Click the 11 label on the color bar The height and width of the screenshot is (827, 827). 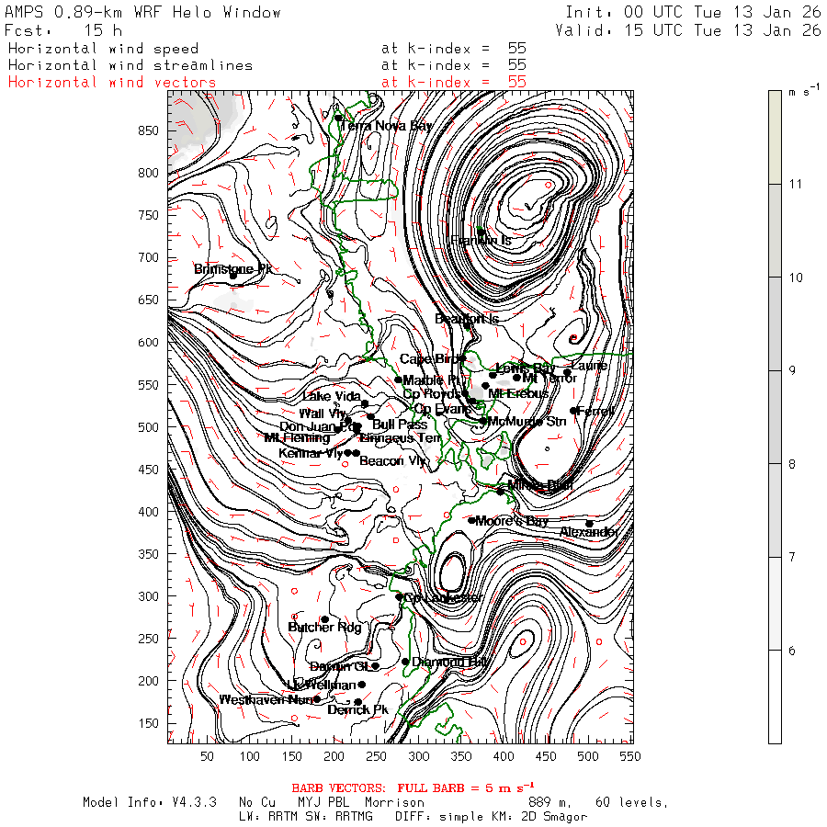click(x=796, y=184)
